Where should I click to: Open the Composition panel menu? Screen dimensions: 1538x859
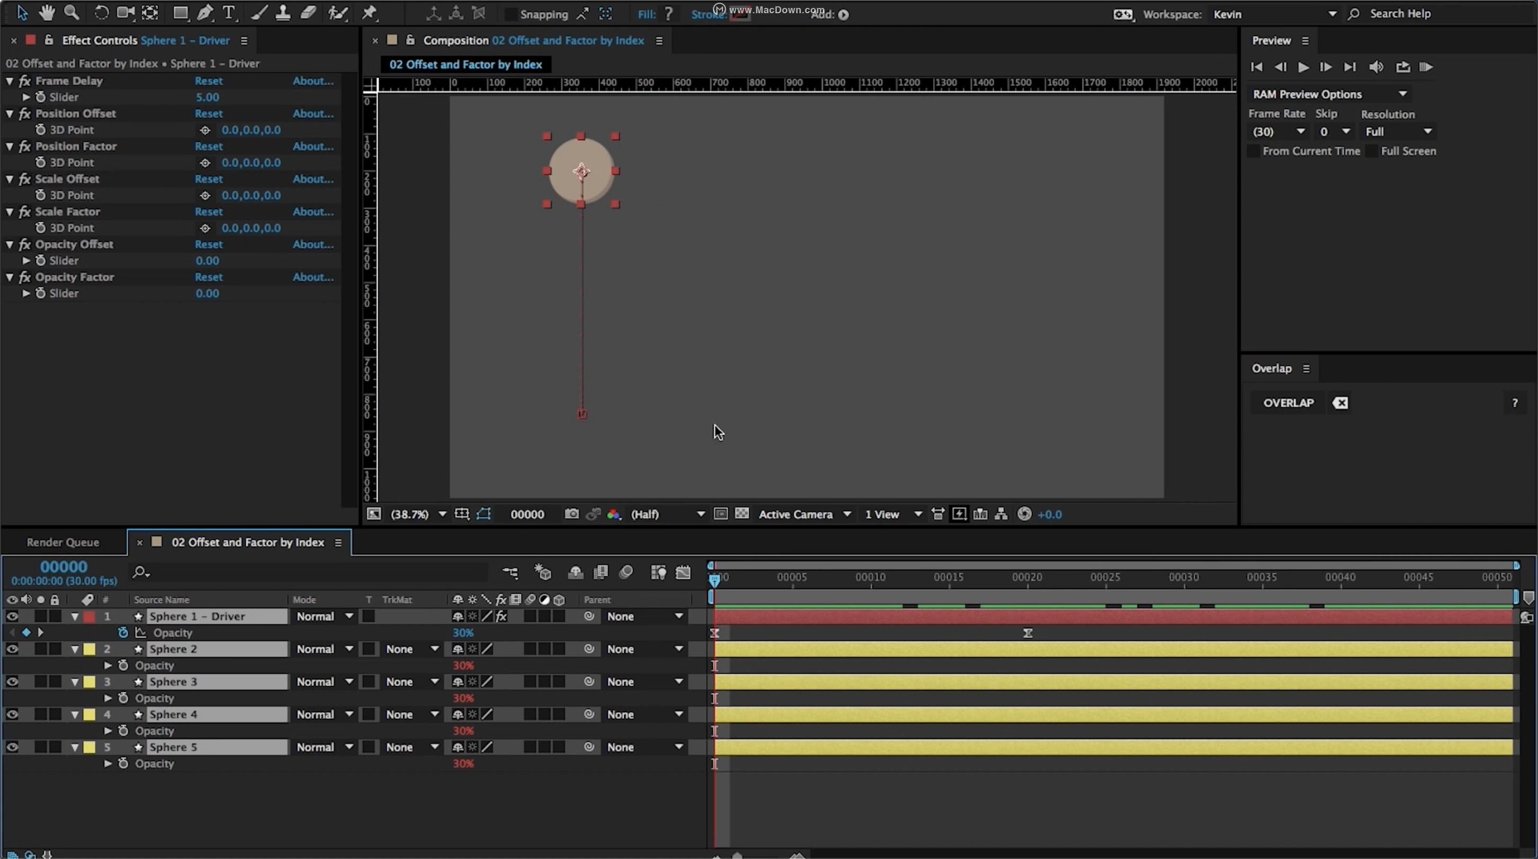(659, 41)
